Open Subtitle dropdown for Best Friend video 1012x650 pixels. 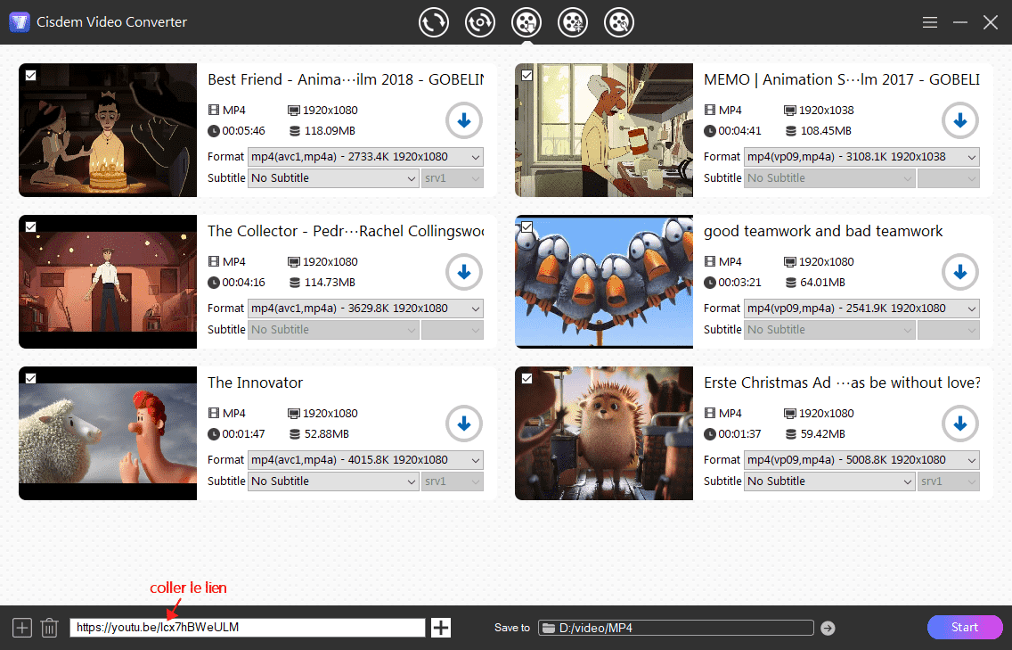point(334,178)
